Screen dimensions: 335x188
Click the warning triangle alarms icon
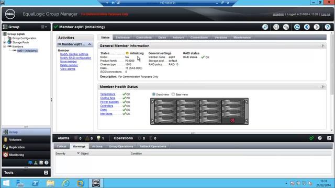click(x=87, y=138)
